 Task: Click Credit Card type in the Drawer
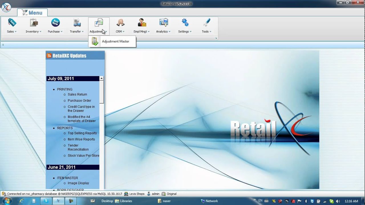pos(81,109)
